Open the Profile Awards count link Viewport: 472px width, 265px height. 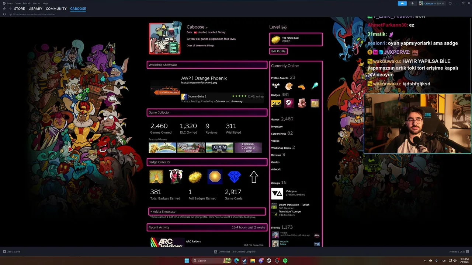click(283, 78)
